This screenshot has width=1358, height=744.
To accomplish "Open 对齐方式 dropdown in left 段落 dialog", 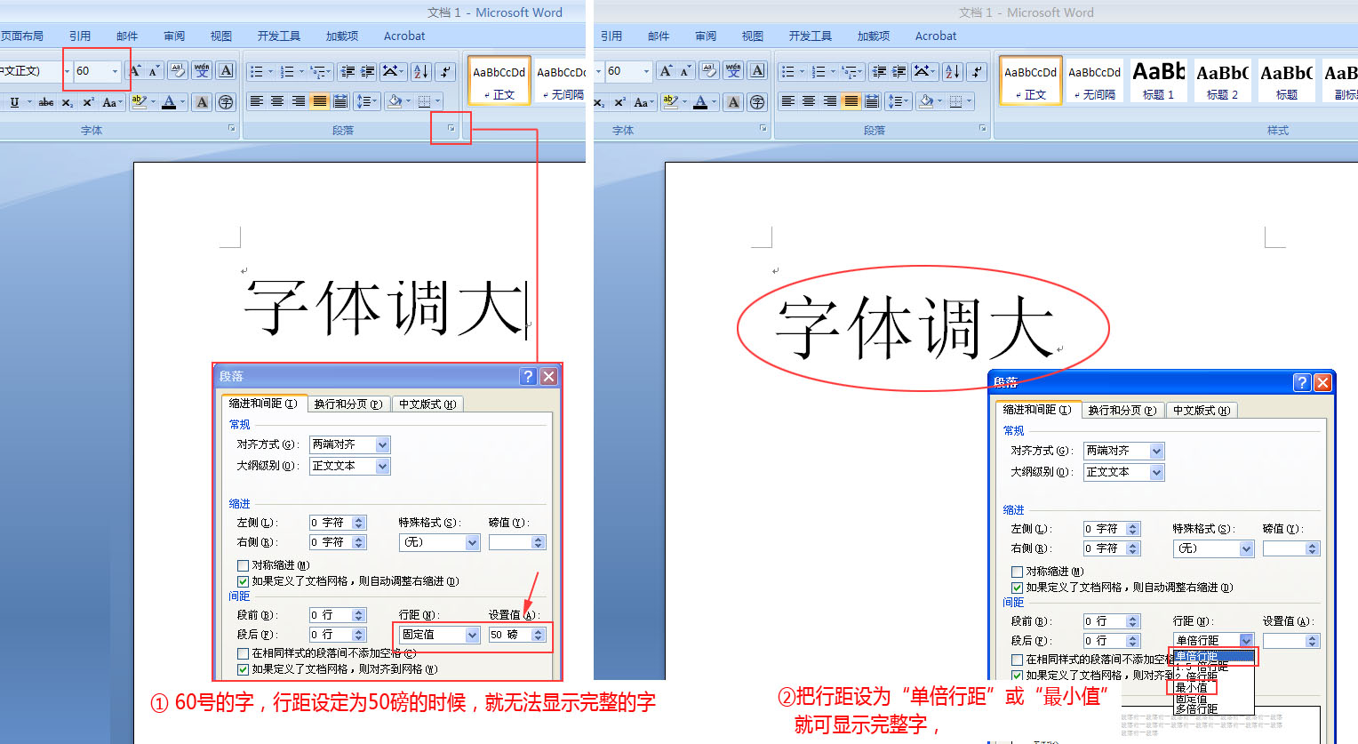I will point(383,444).
